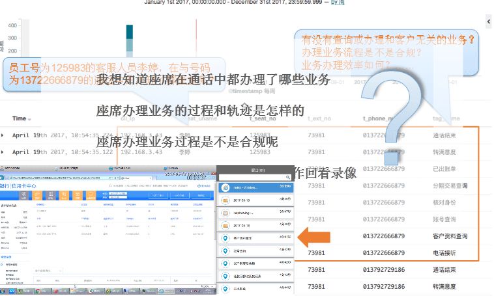Expand the second April 19th log row
Image resolution: width=494 pixels, height=296 pixels.
(3, 152)
